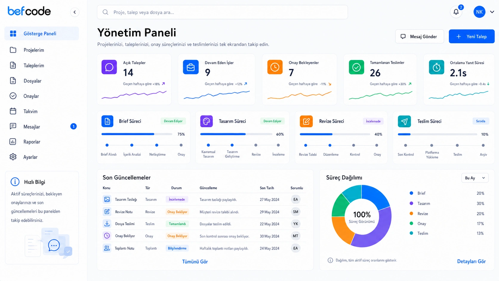Screen dimensions: 499x281
Task: Collapse the sidebar with the chevron button
Action: [x=75, y=12]
